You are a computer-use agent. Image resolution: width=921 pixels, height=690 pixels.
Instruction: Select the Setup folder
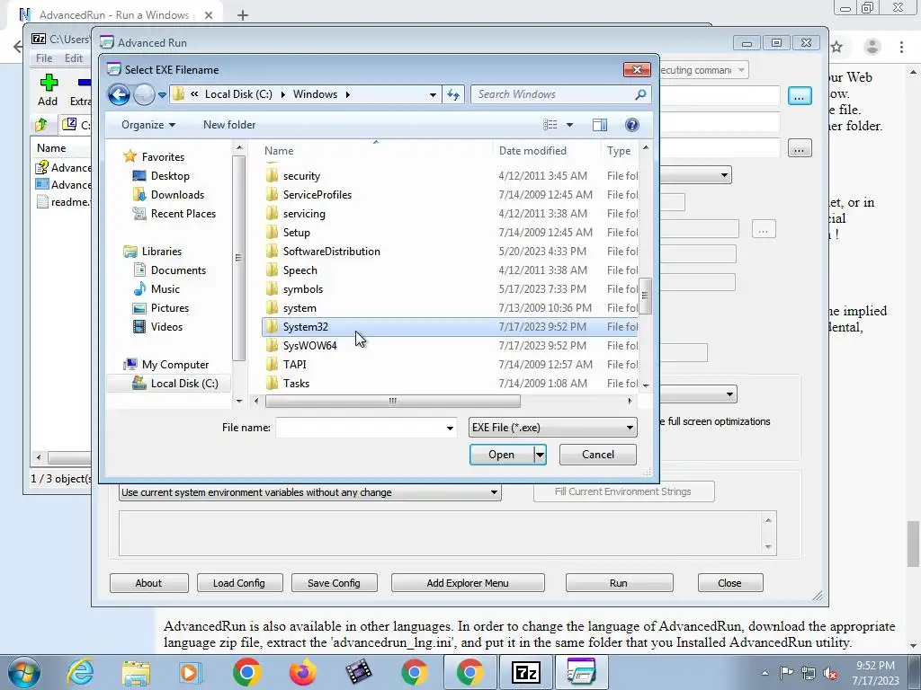click(x=296, y=233)
